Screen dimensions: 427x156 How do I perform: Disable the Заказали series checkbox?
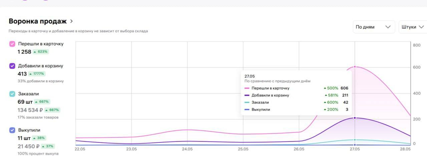(12, 94)
